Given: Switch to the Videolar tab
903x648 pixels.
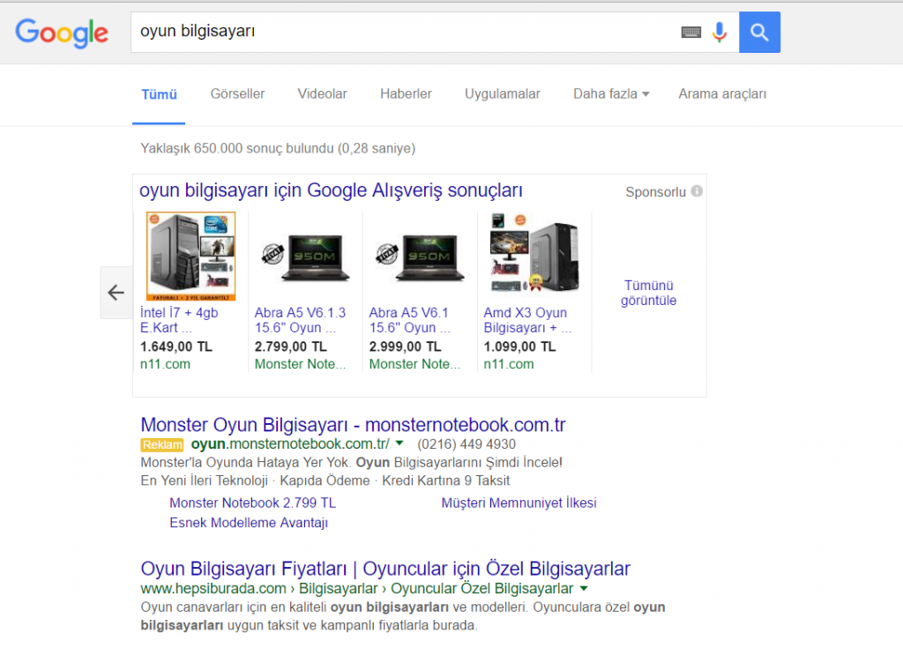Looking at the screenshot, I should [x=322, y=93].
